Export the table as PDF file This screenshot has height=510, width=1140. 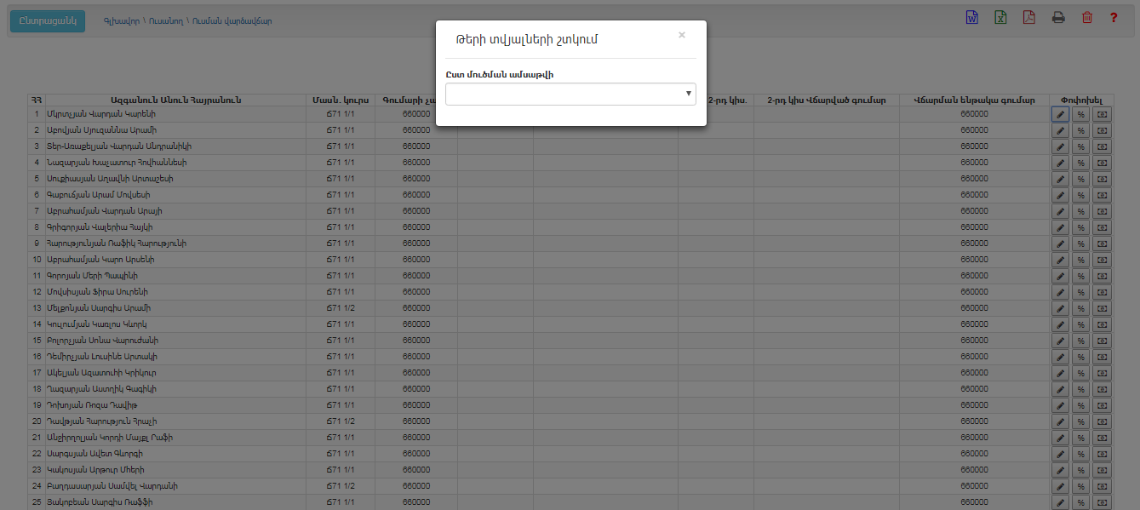click(1028, 18)
